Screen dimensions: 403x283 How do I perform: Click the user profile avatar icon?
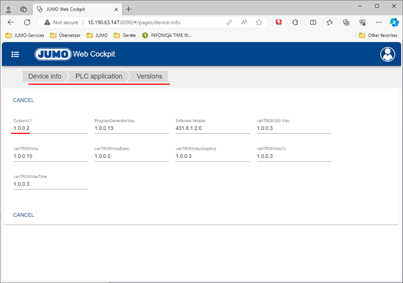pos(387,55)
